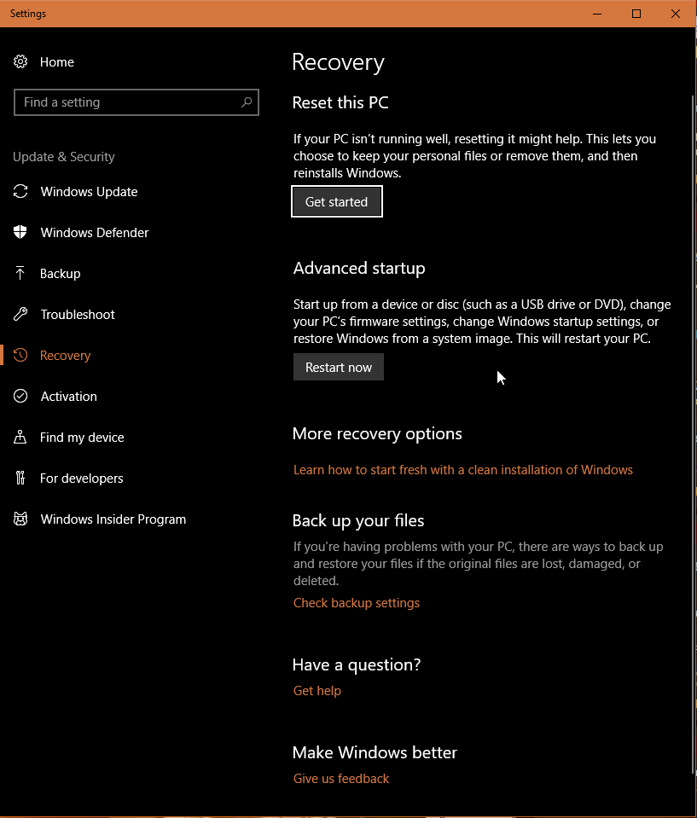The height and width of the screenshot is (818, 697).
Task: Focus the Find a setting search box
Action: pyautogui.click(x=136, y=102)
